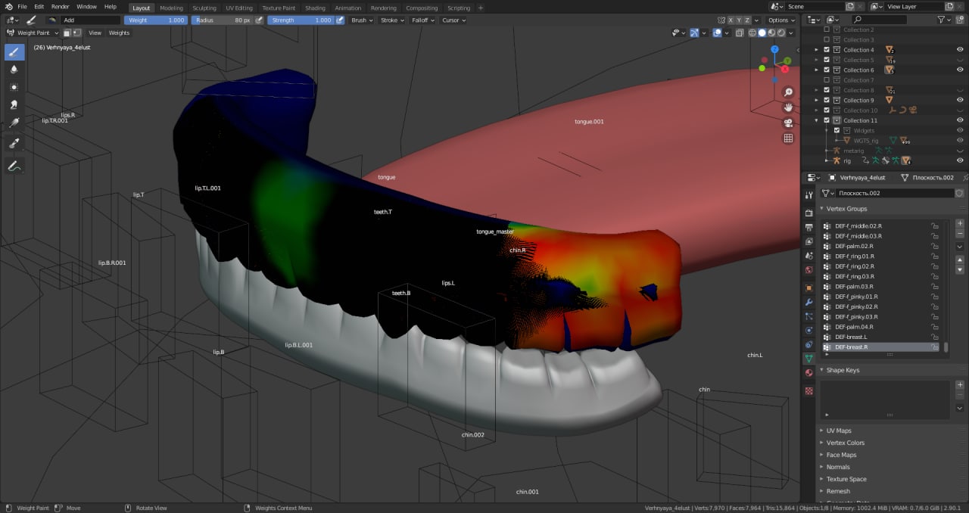Select the Gradient weight tool
This screenshot has width=969, height=513.
point(14,123)
